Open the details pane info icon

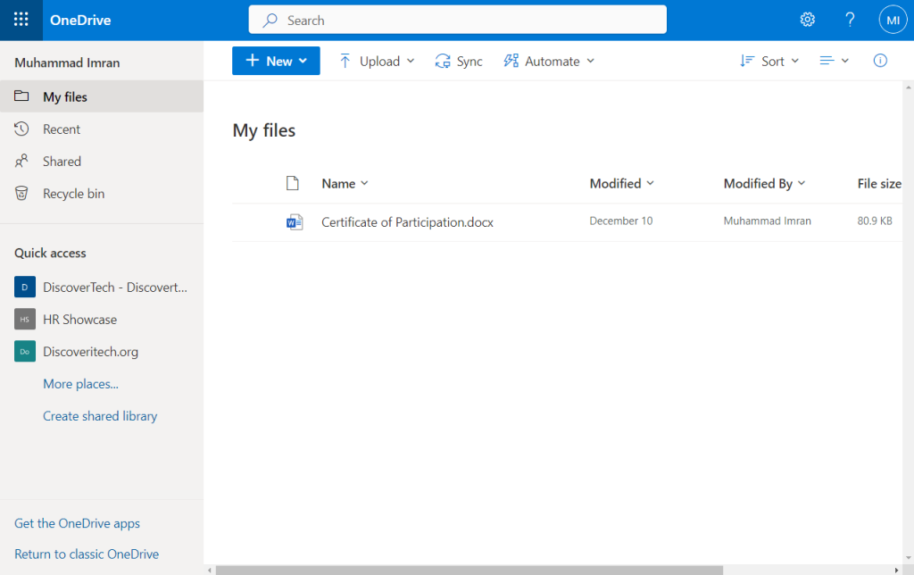[880, 61]
